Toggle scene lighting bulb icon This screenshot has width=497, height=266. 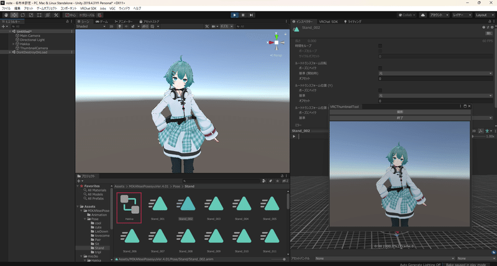tap(120, 26)
